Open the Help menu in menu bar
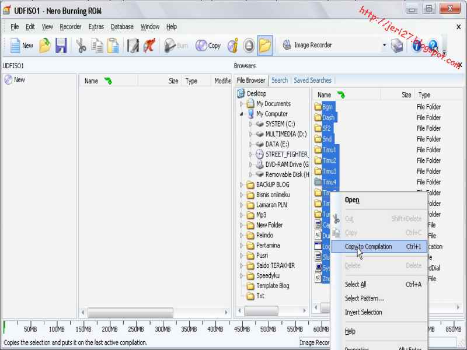The height and width of the screenshot is (350, 467). coord(172,27)
